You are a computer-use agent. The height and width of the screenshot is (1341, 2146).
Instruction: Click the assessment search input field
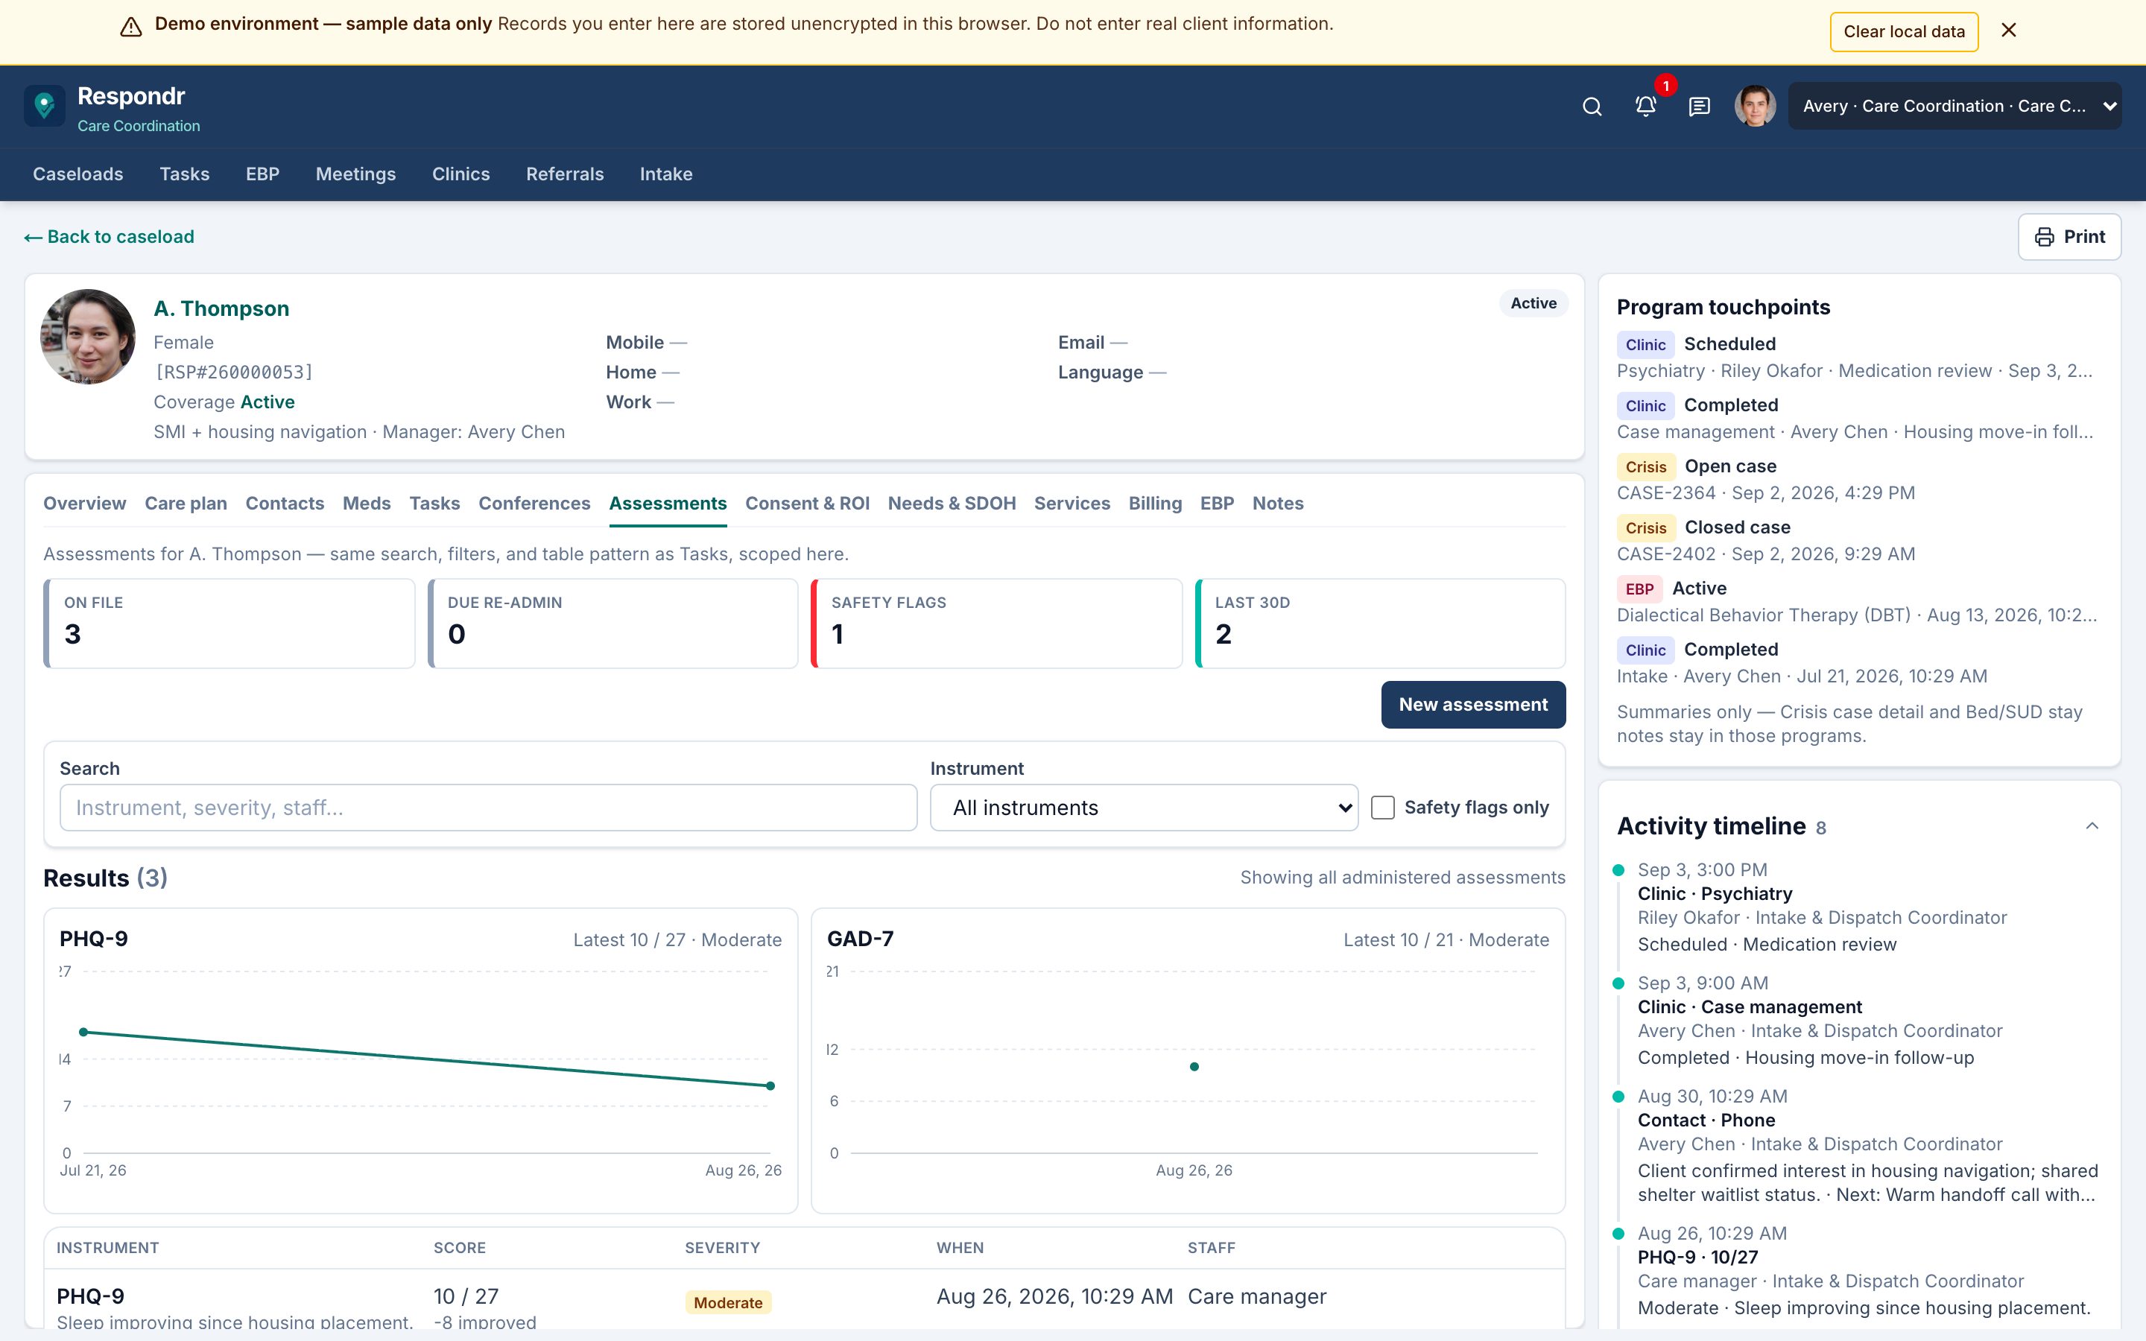click(x=488, y=808)
